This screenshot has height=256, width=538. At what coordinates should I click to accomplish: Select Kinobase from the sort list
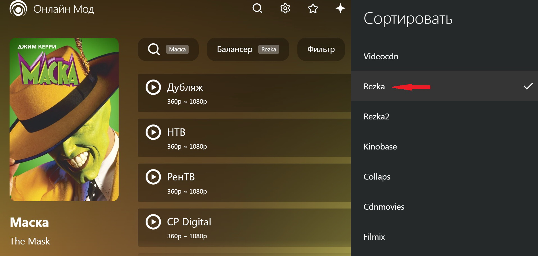[x=380, y=147]
